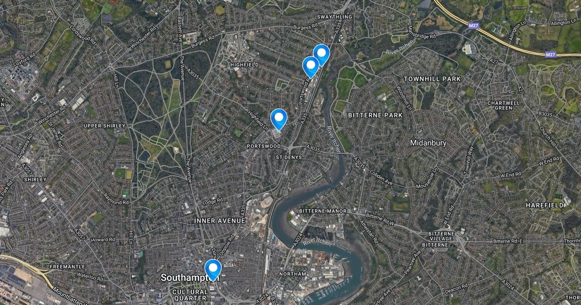The image size is (581, 305).
Task: Select the CULTURAL QUARTER label
Action: [x=190, y=295]
